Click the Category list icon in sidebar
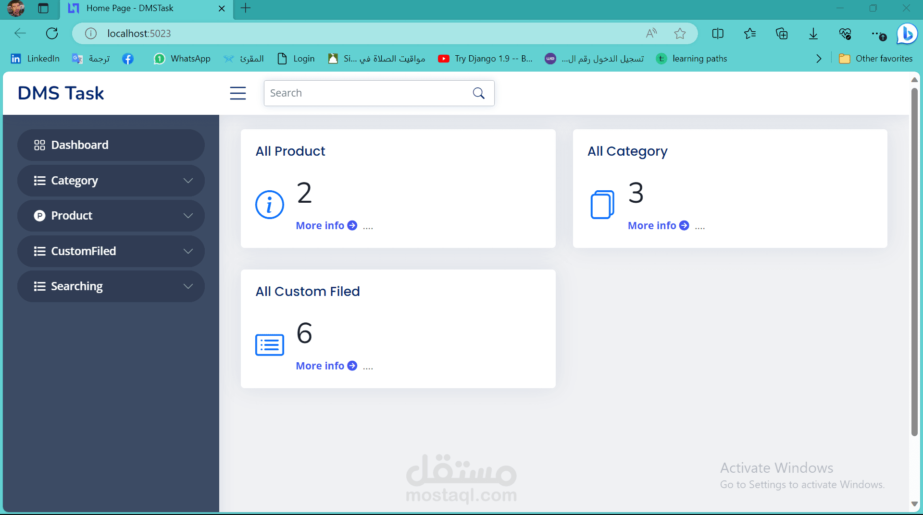 click(x=39, y=181)
